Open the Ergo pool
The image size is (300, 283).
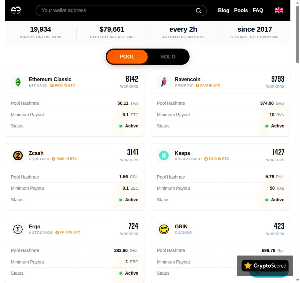[74, 250]
